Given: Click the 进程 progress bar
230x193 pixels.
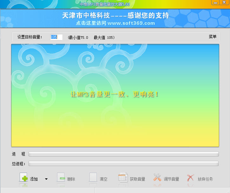Looking at the screenshot, I should coord(124,154).
